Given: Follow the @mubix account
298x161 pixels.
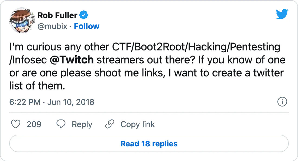Looking at the screenshot, I should 87,26.
